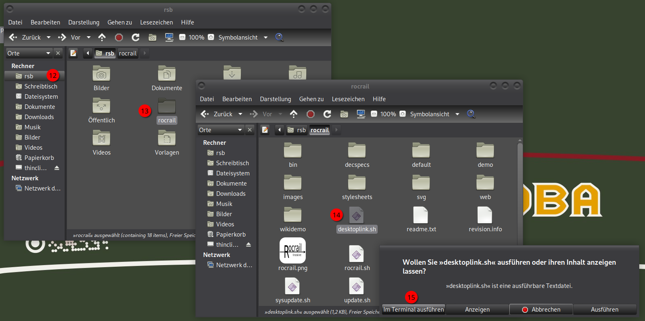Click the "Im Terminal ausführen" button

coord(414,310)
